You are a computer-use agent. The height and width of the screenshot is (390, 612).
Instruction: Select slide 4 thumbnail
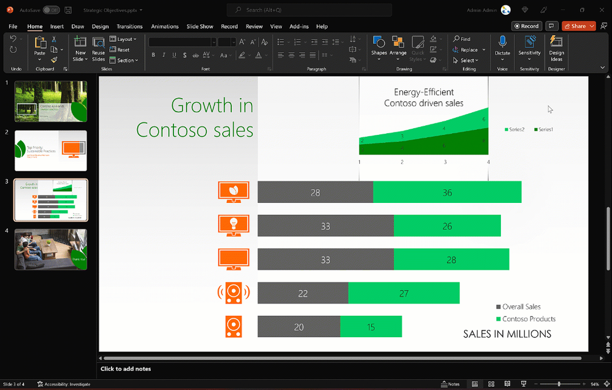point(51,250)
